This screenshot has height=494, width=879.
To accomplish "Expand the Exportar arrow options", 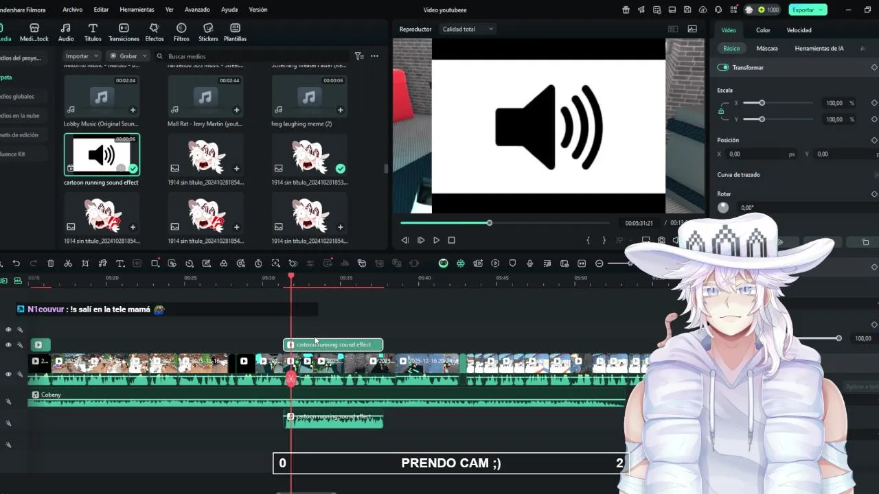I will click(x=821, y=10).
